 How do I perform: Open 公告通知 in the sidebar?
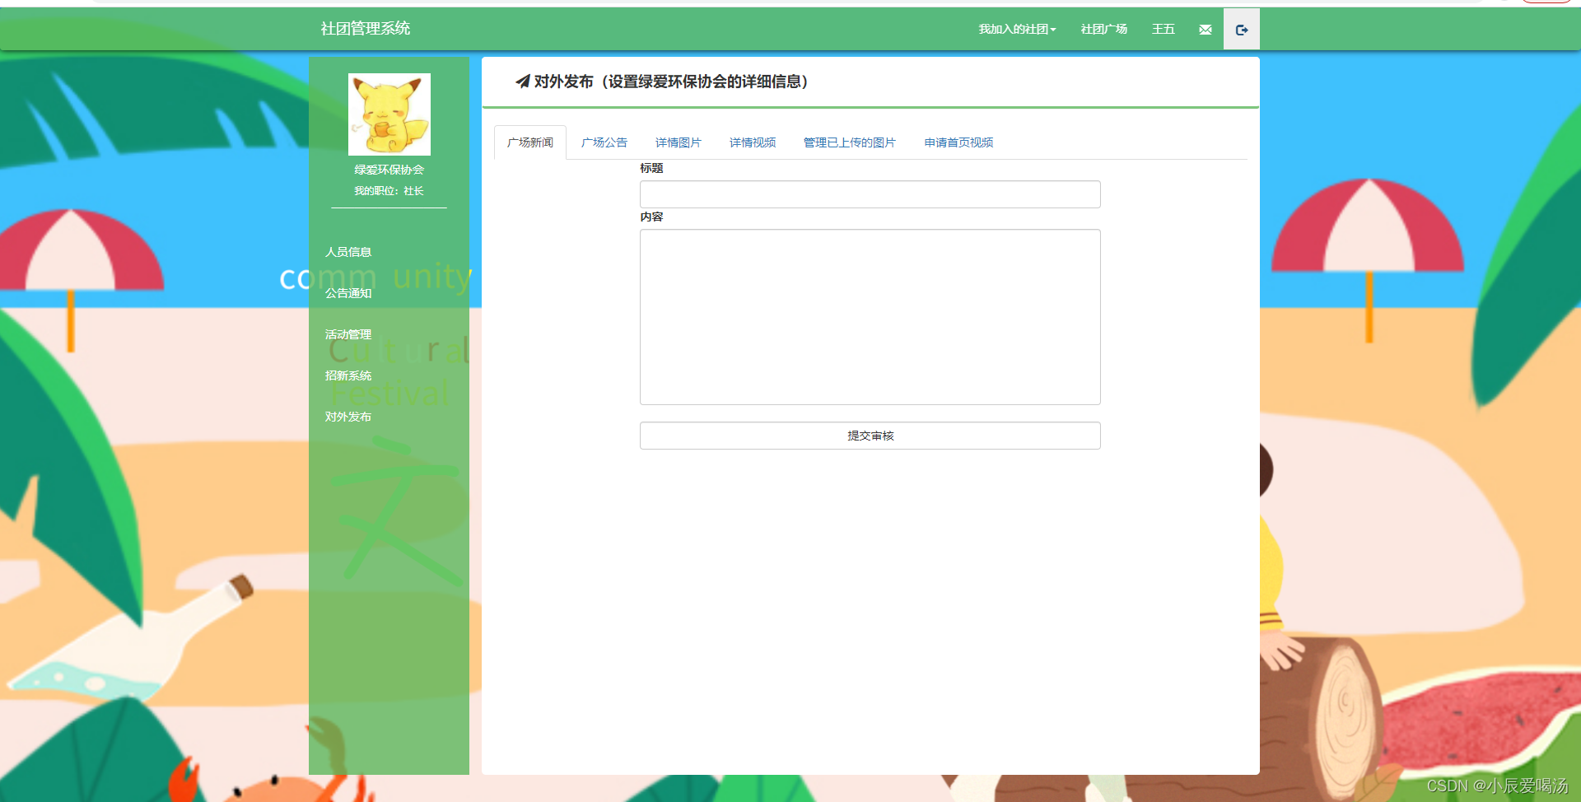point(348,293)
